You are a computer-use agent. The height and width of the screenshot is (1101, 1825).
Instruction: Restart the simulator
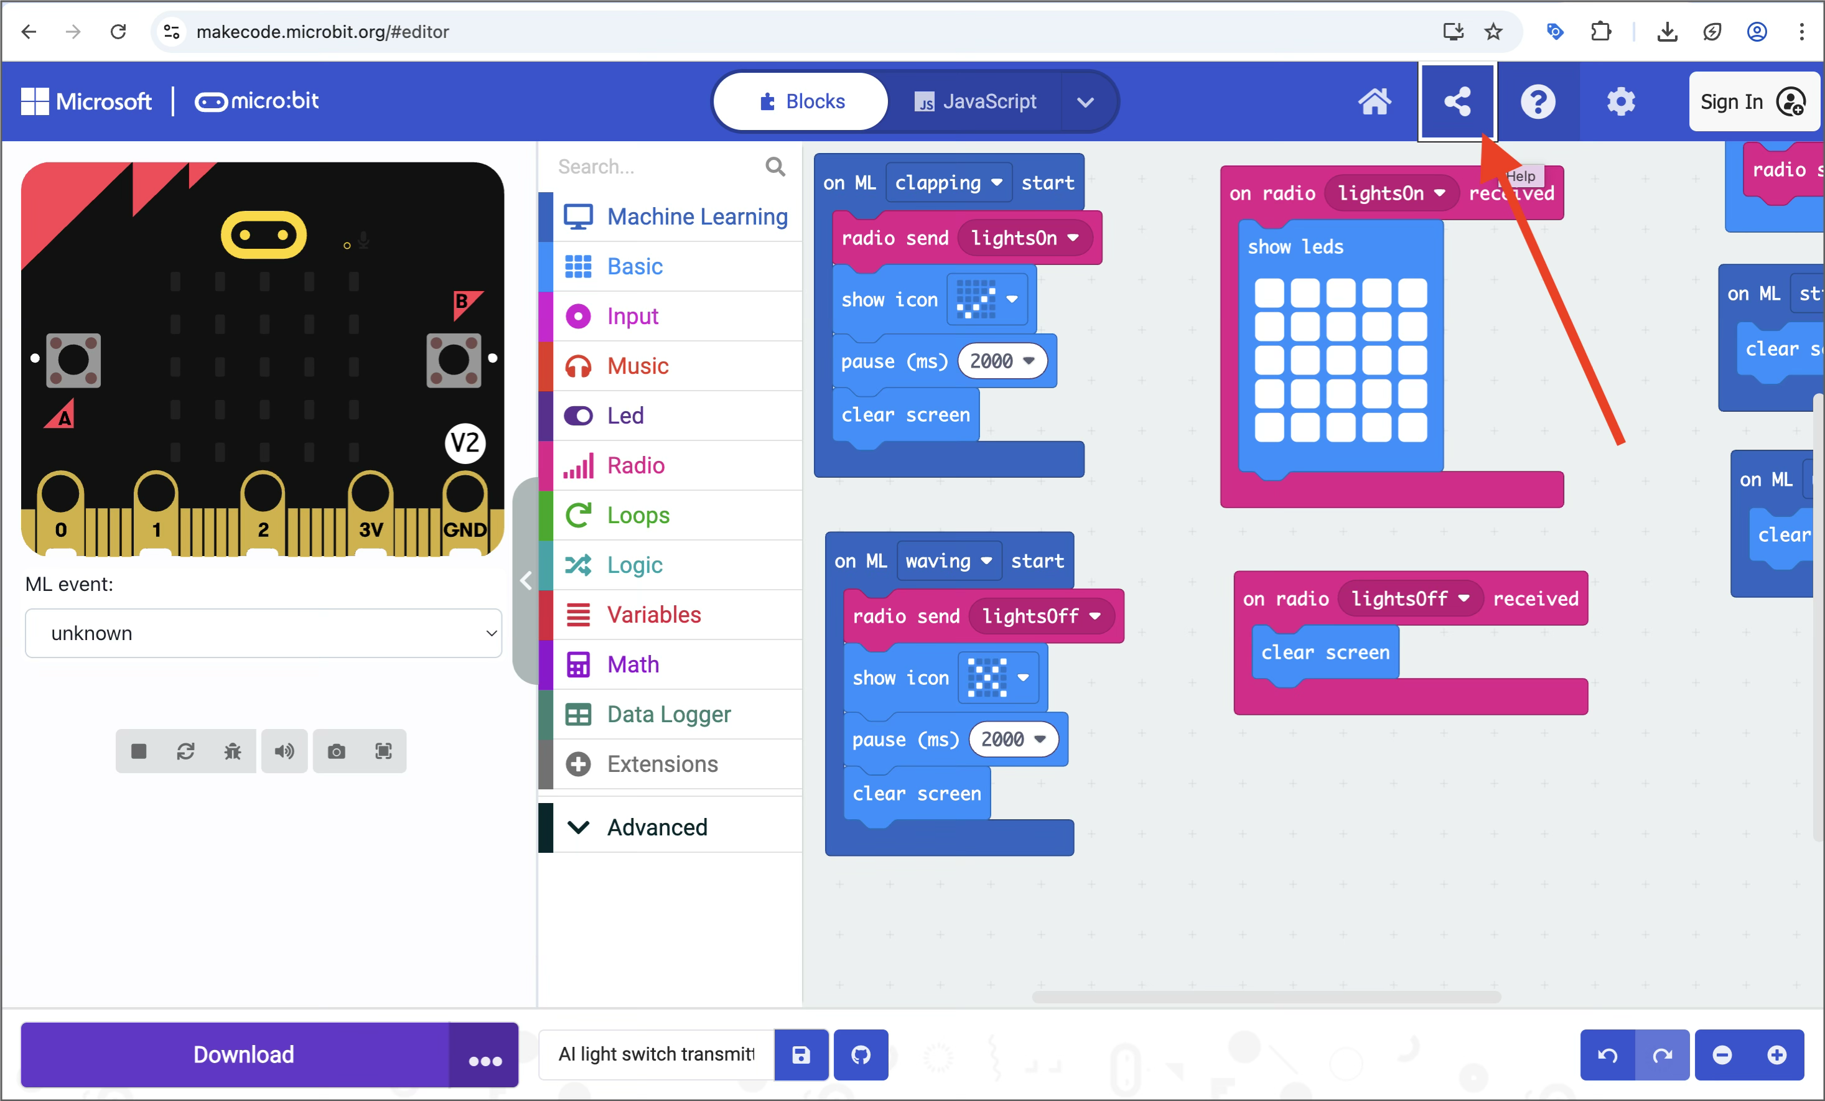pos(186,751)
